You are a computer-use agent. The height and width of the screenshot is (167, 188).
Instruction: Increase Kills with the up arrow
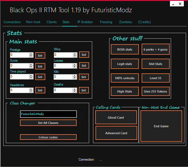click(x=75, y=76)
